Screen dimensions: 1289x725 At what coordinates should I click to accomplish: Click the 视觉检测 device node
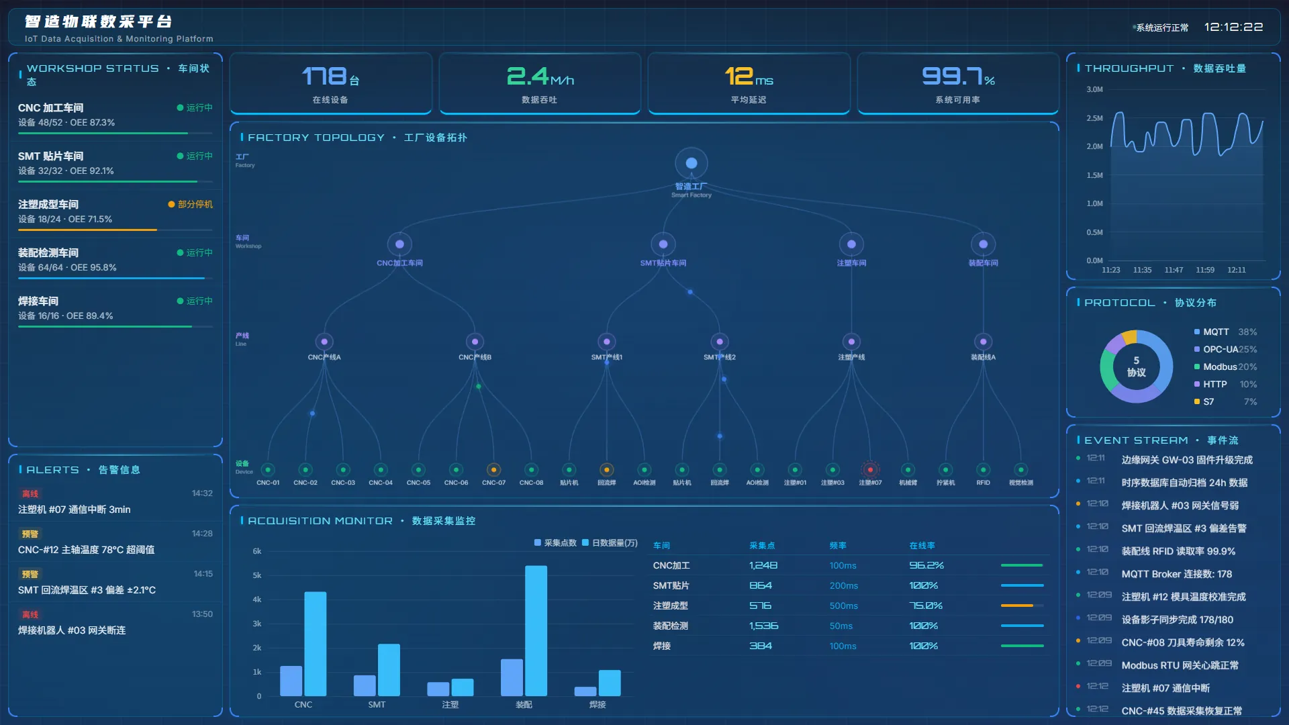[x=1020, y=470]
